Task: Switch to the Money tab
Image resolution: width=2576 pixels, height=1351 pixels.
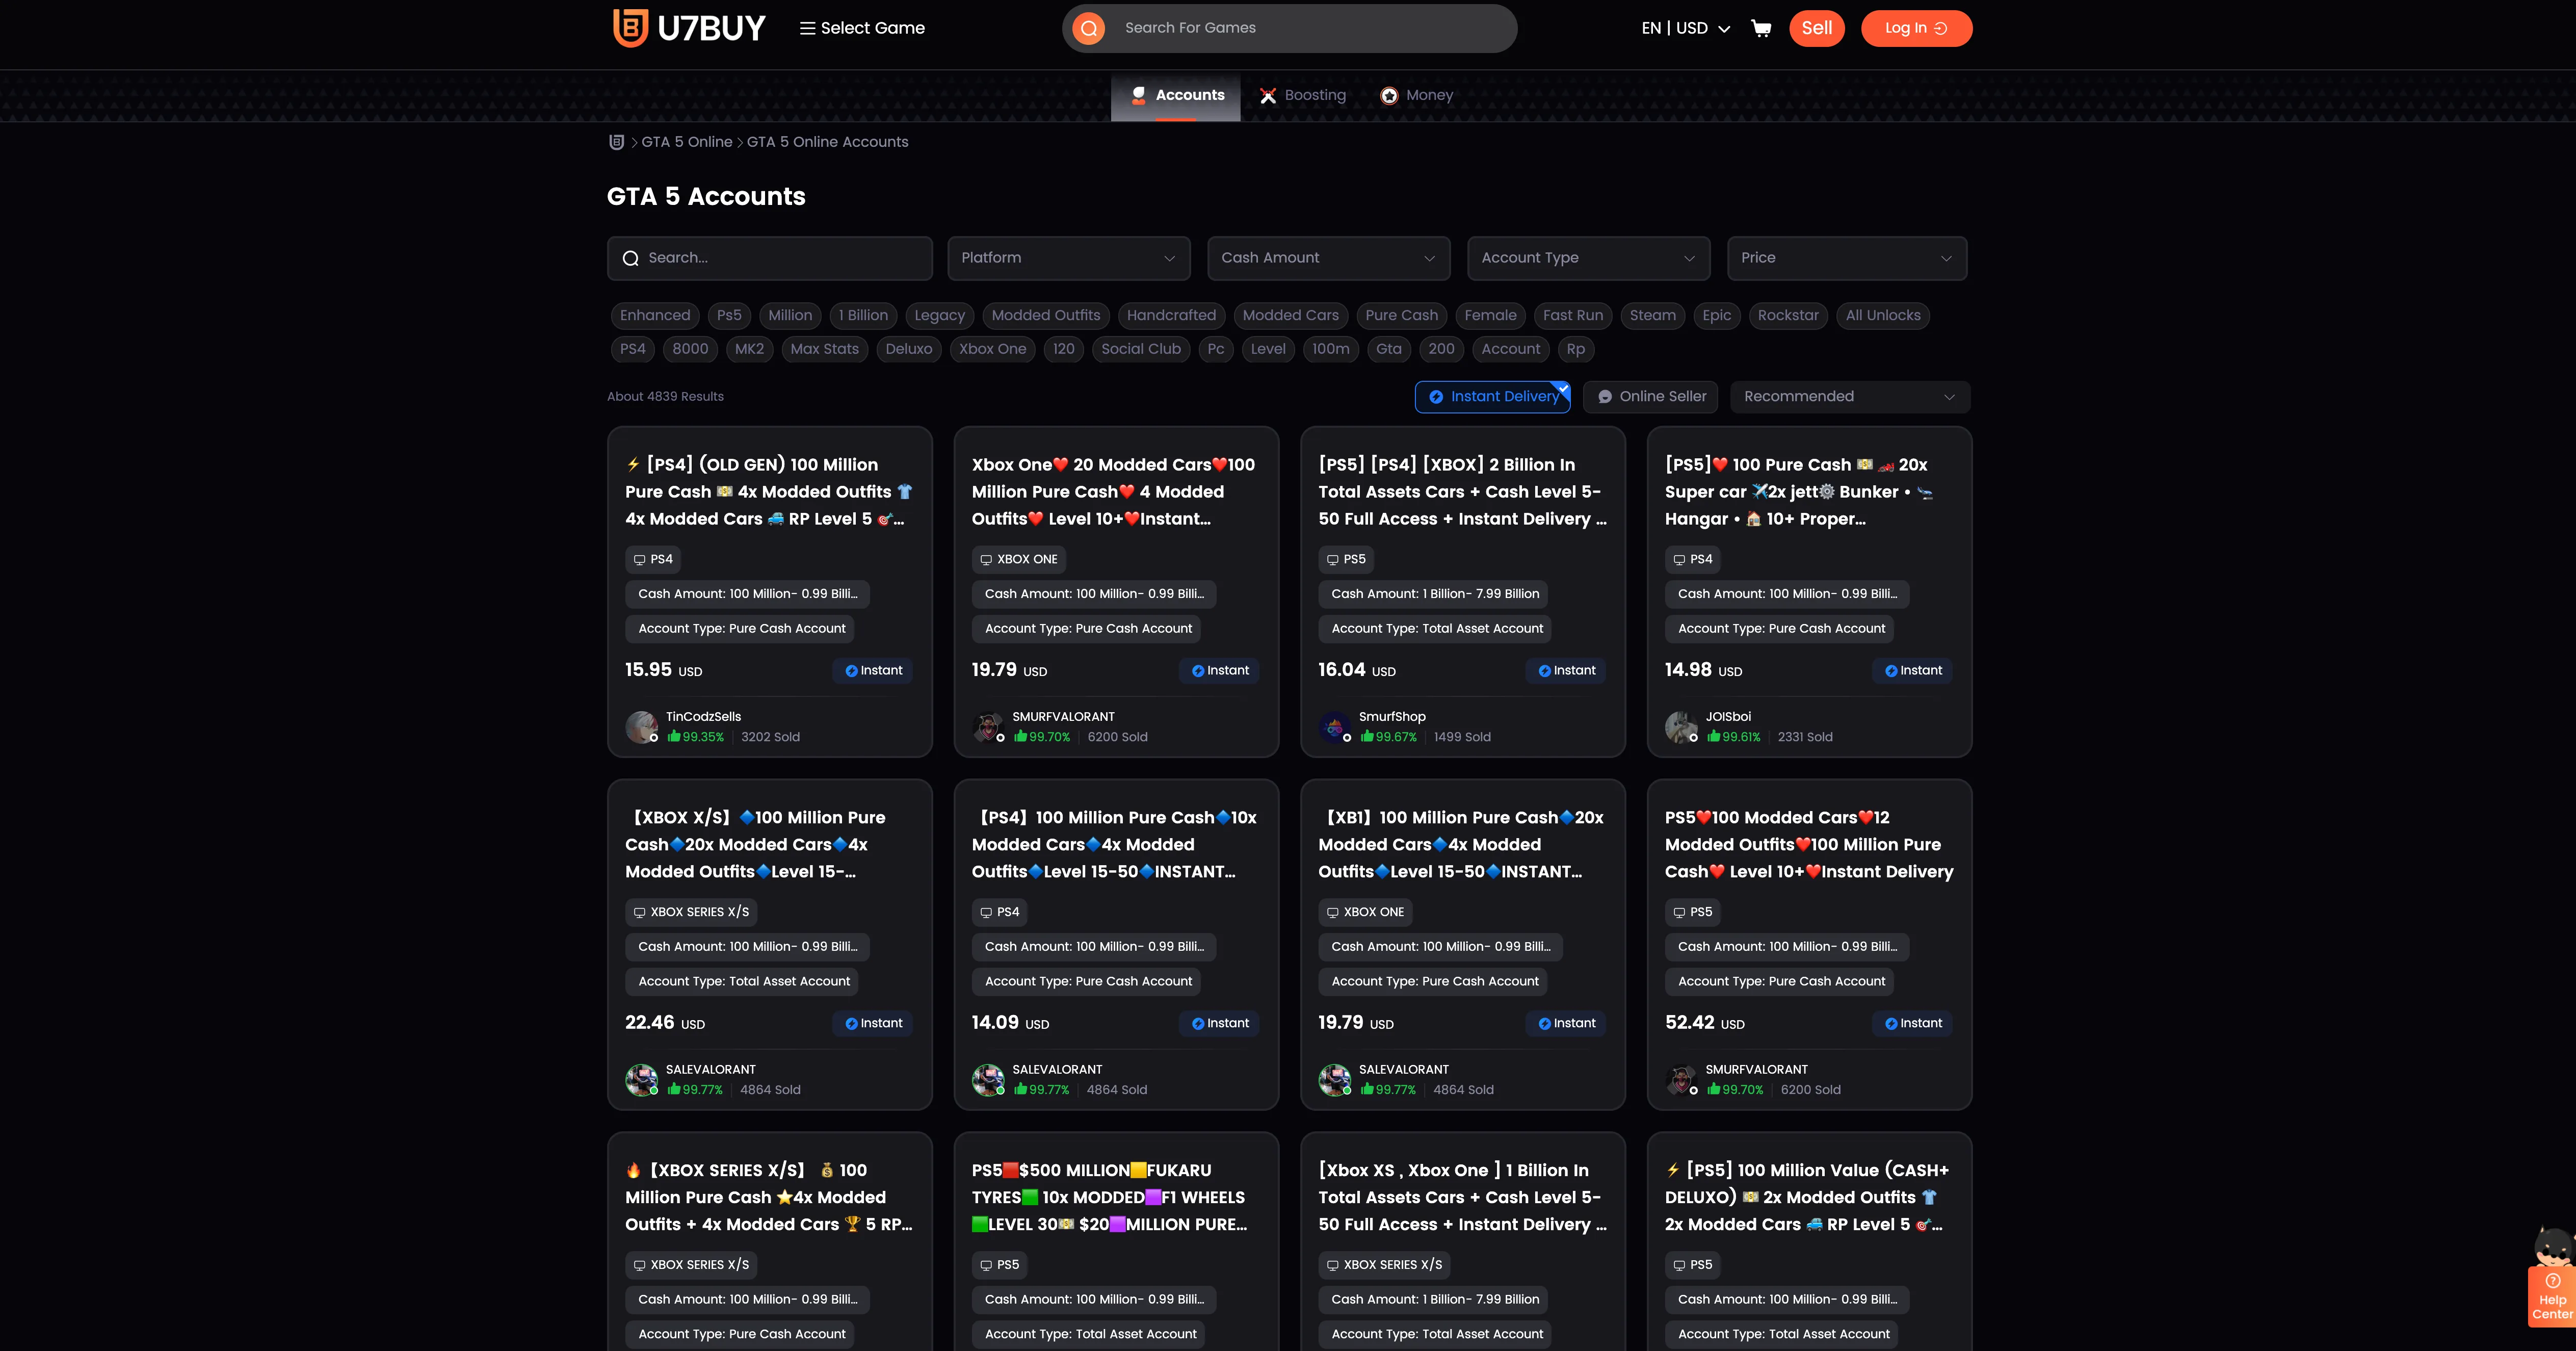Action: [x=1416, y=96]
